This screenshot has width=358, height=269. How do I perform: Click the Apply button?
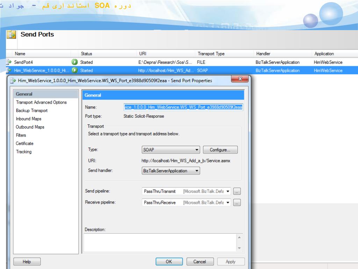pyautogui.click(x=231, y=262)
